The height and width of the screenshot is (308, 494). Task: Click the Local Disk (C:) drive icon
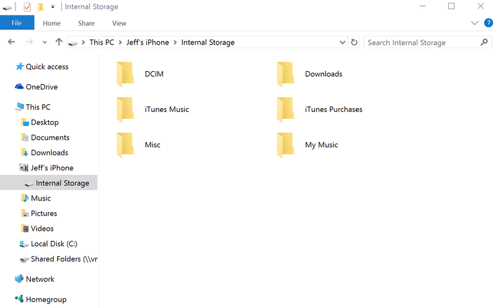[x=24, y=244]
